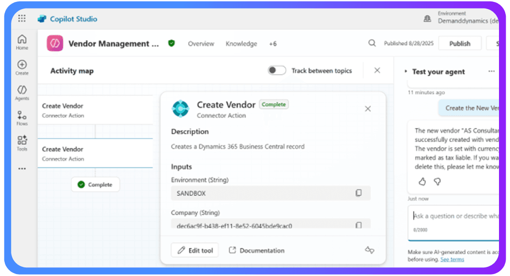Click the thumbs up feedback icon
The height and width of the screenshot is (276, 510).
point(422,181)
